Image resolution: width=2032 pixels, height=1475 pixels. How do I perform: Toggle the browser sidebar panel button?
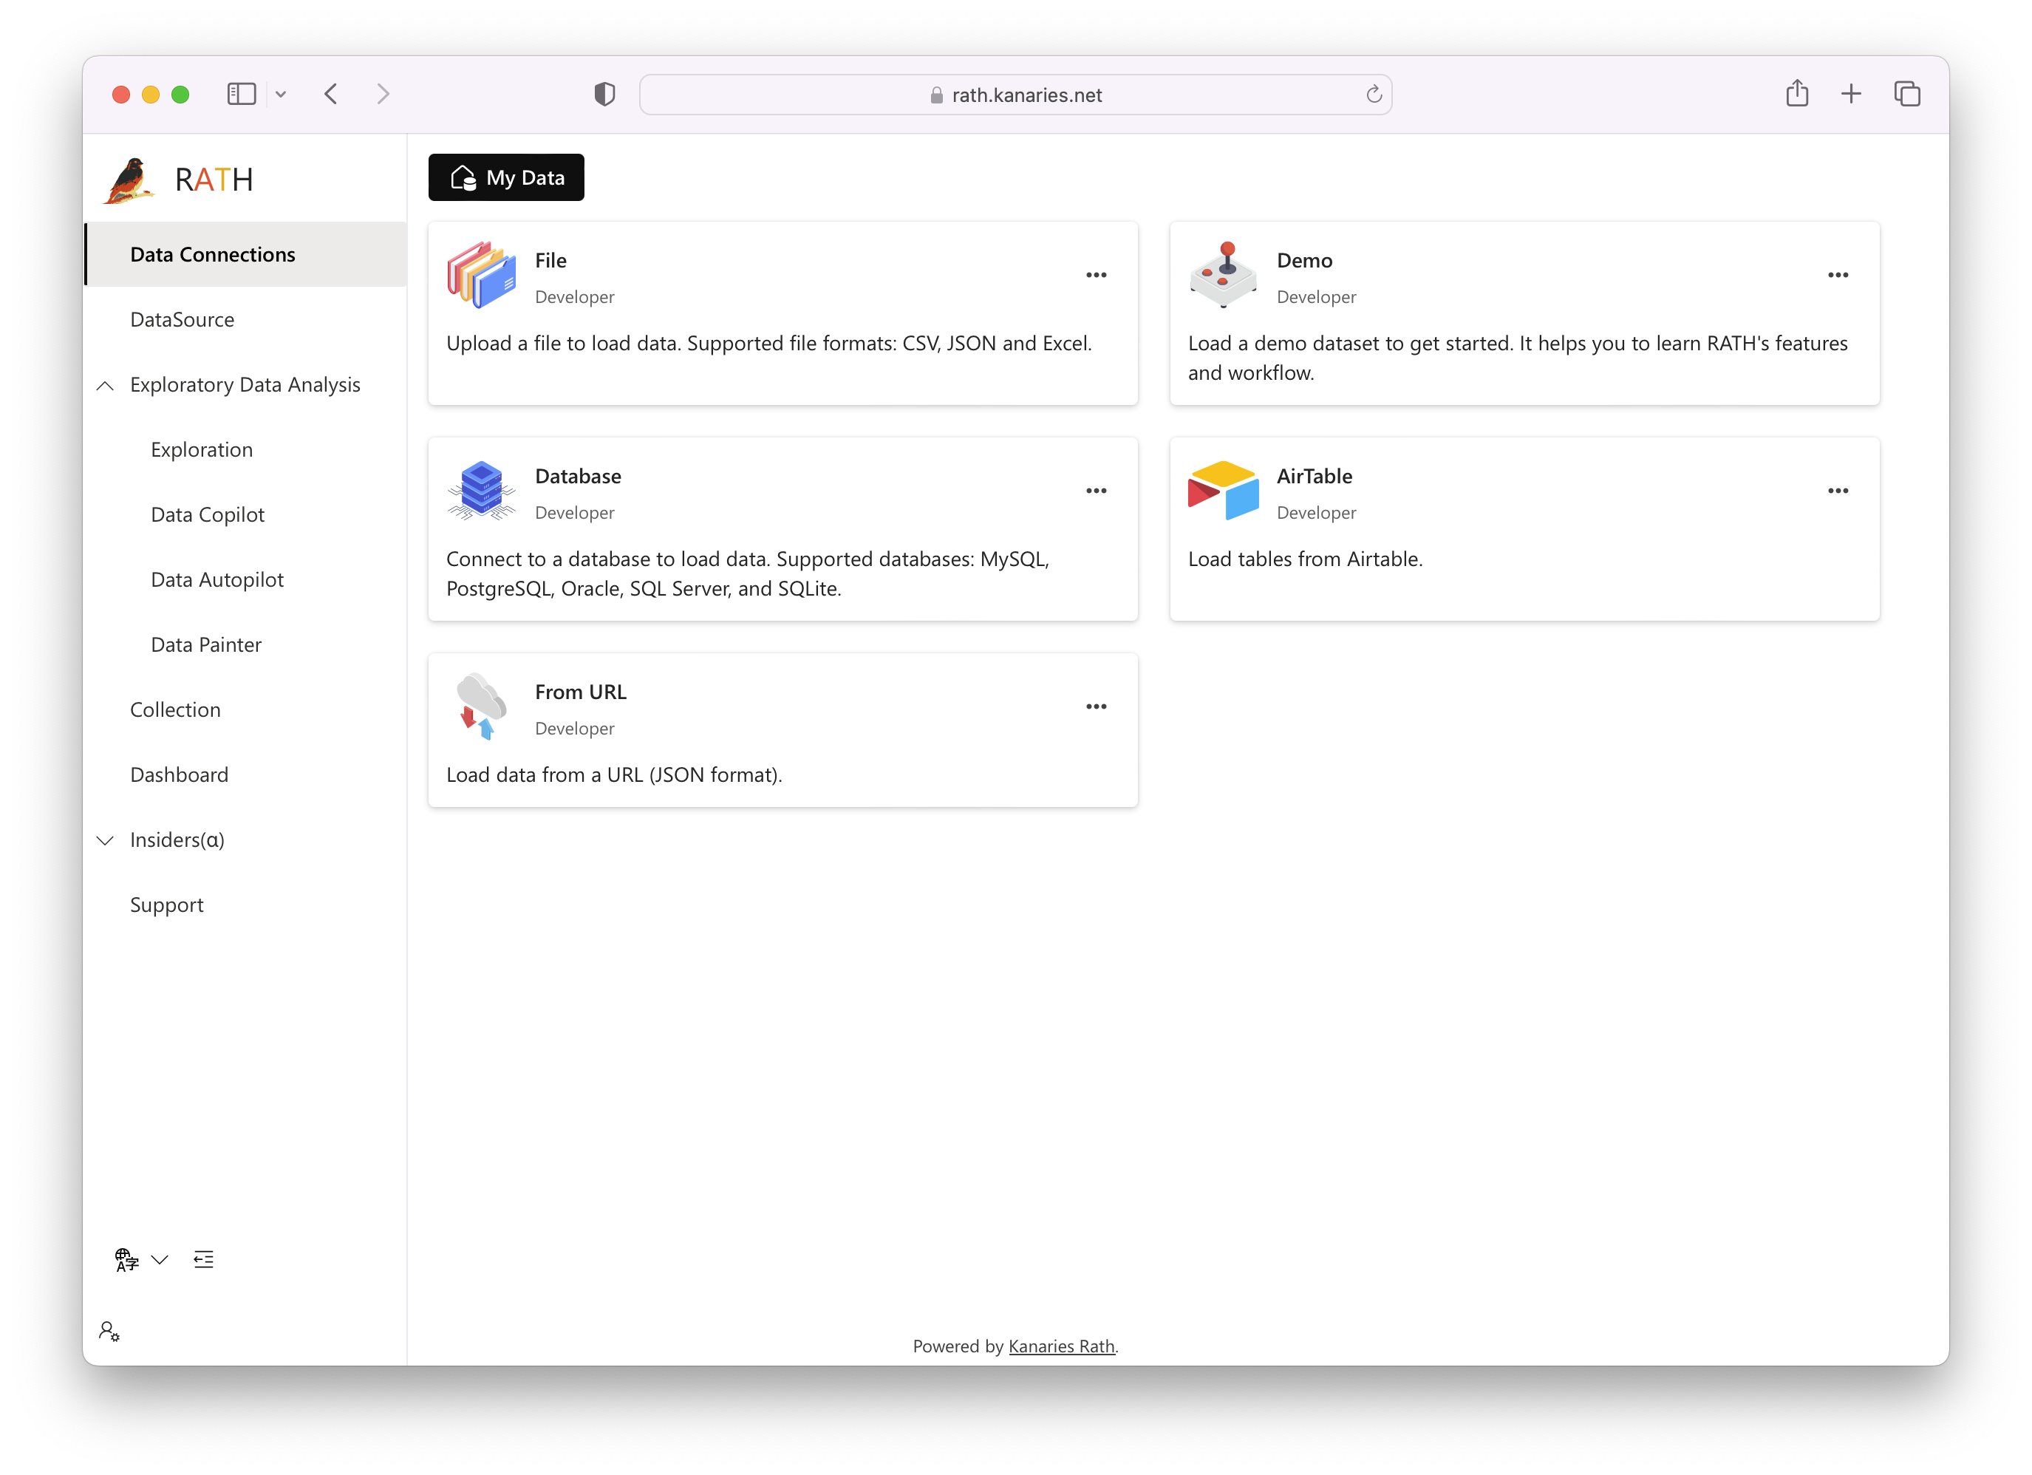[x=242, y=94]
